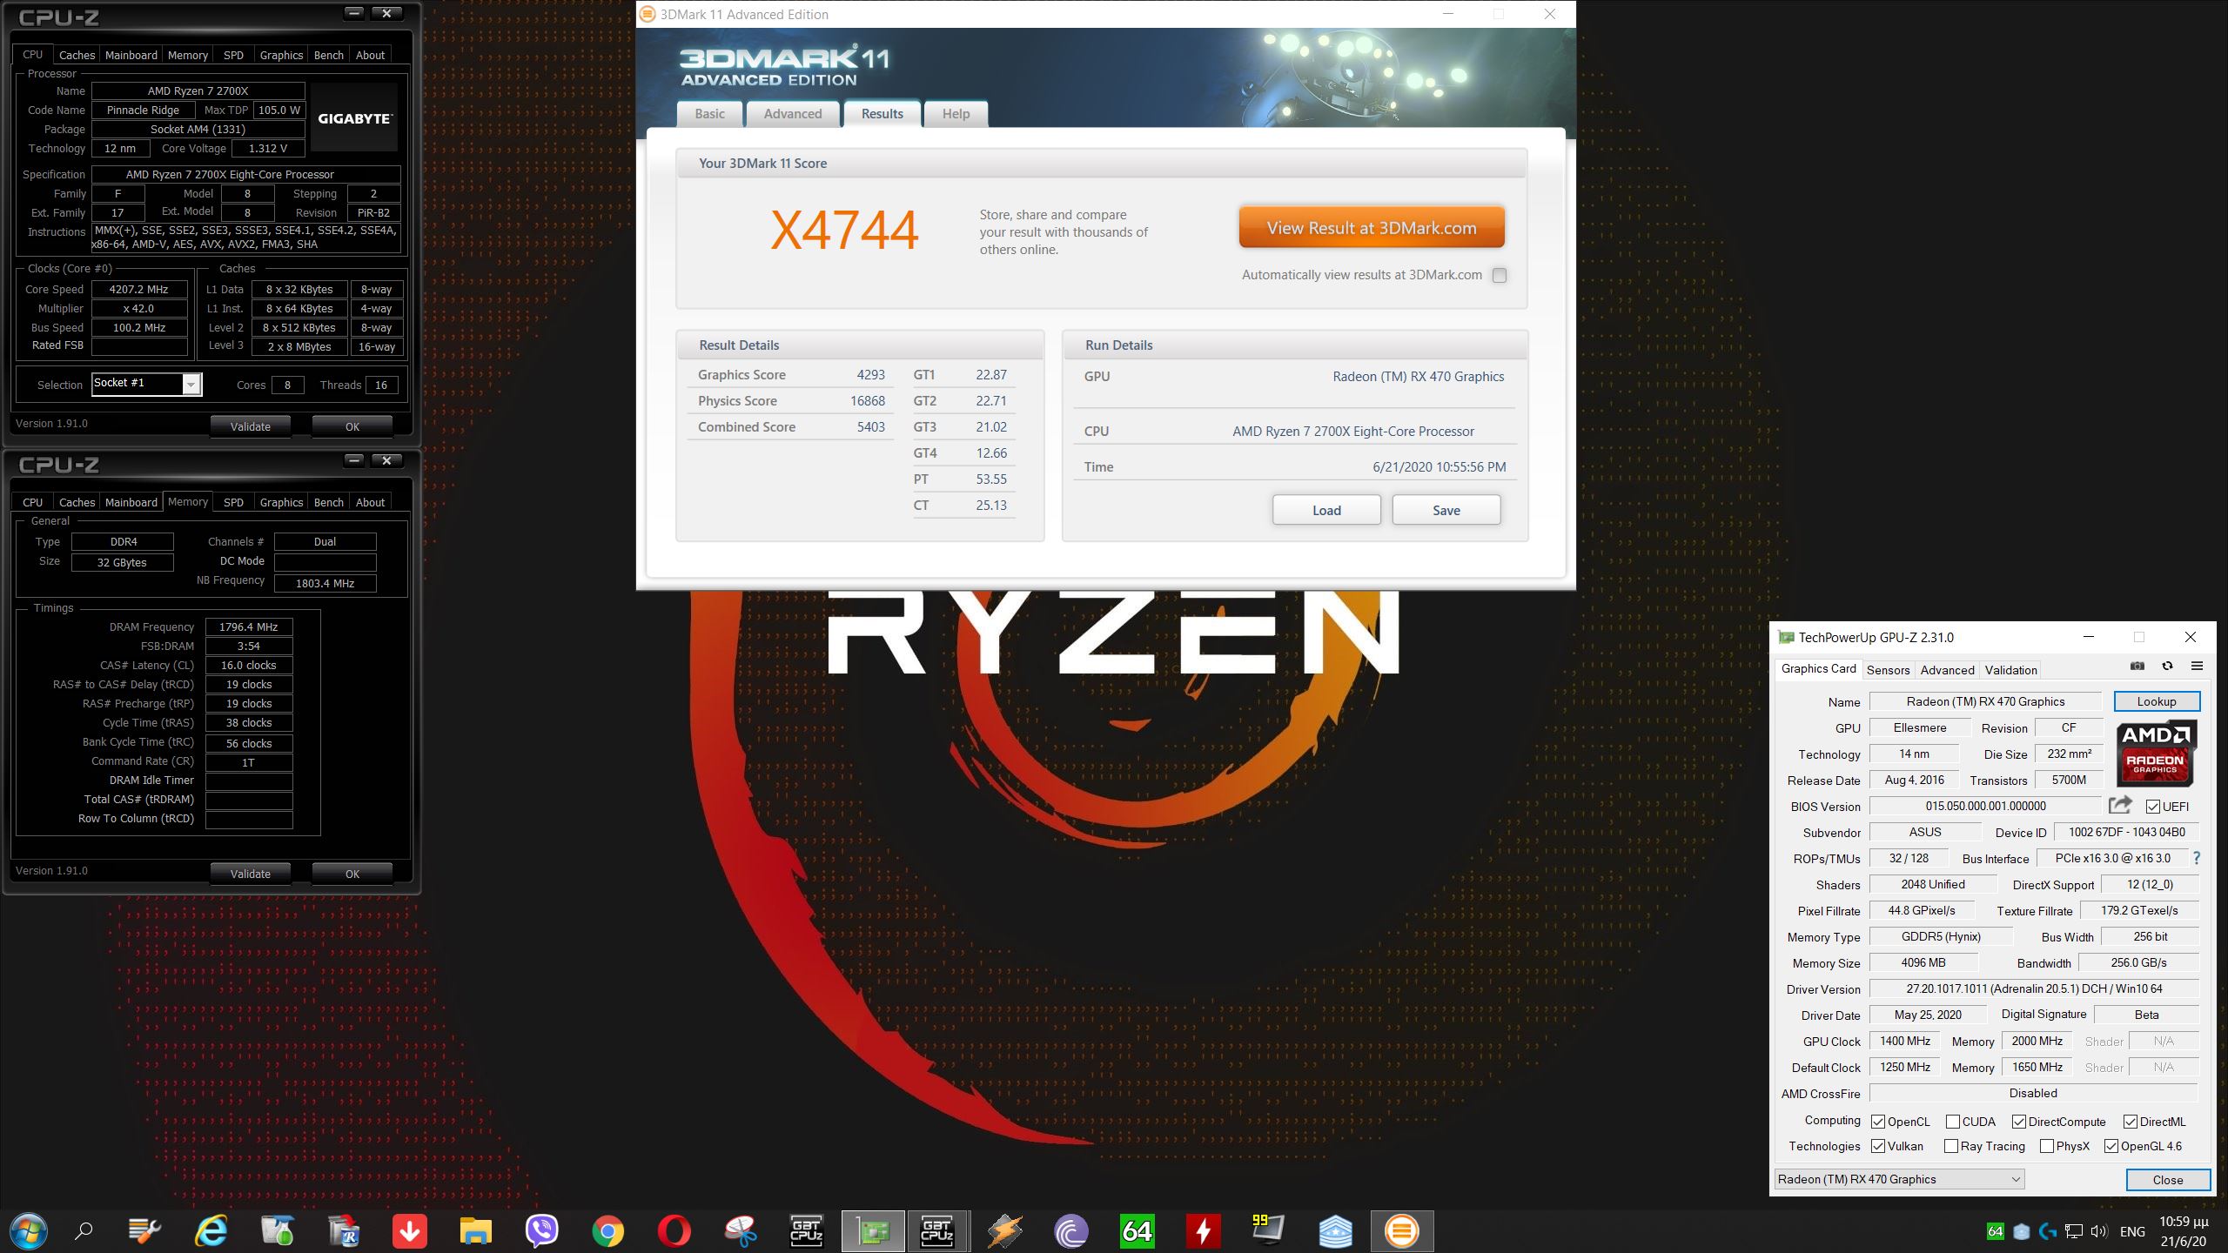Toggle the Ray Tracing checkbox
This screenshot has height=1253, width=2228.
[x=1951, y=1146]
